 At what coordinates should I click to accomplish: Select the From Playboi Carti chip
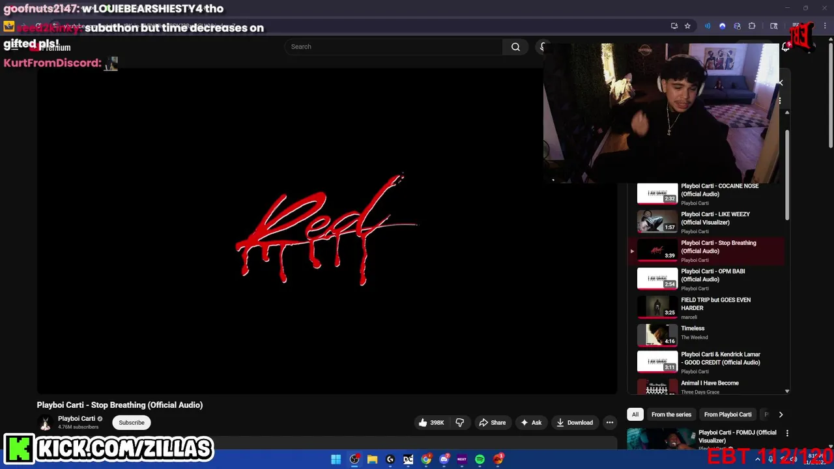point(728,414)
